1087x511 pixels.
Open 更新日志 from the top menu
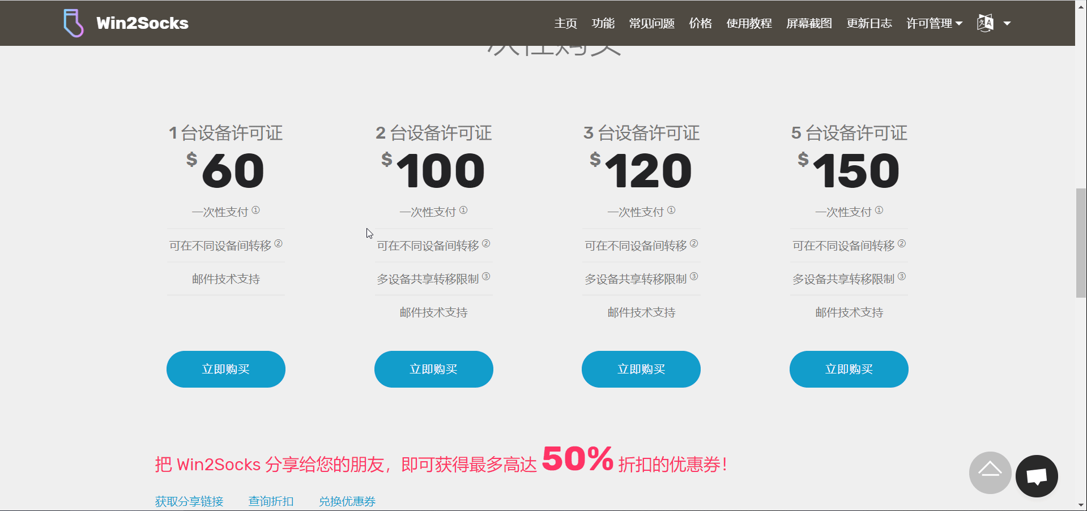click(x=869, y=23)
